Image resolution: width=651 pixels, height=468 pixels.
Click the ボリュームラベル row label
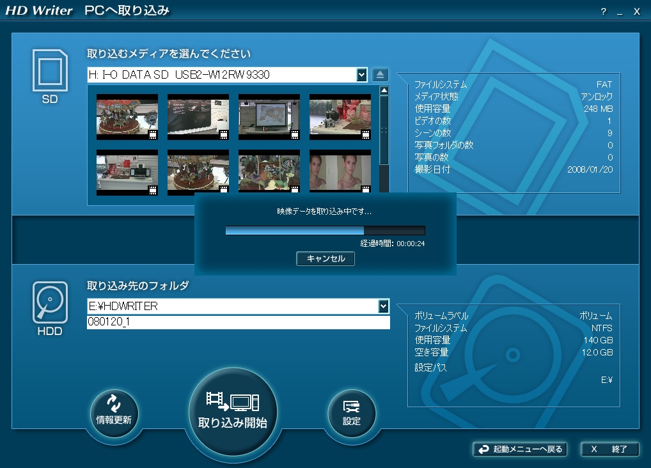441,316
